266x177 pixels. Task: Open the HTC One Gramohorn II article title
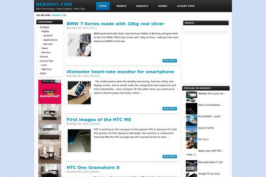pyautogui.click(x=93, y=168)
